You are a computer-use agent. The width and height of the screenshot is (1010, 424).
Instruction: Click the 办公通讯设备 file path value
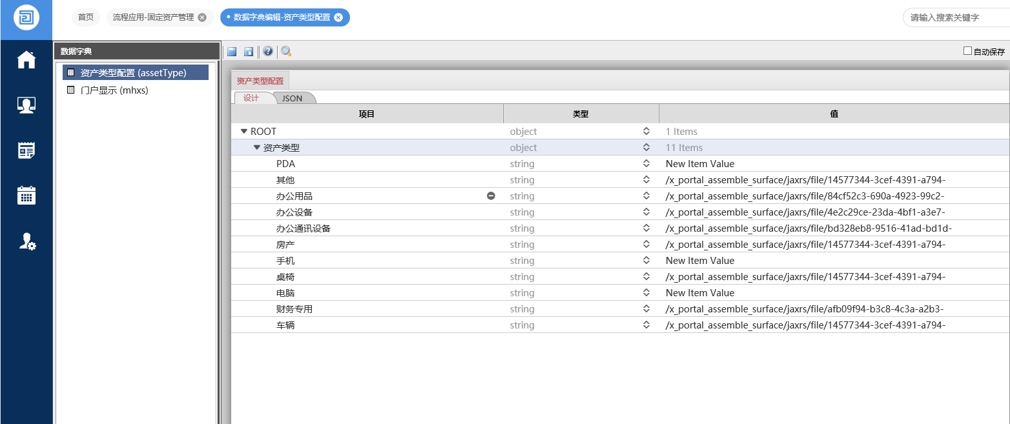click(809, 228)
